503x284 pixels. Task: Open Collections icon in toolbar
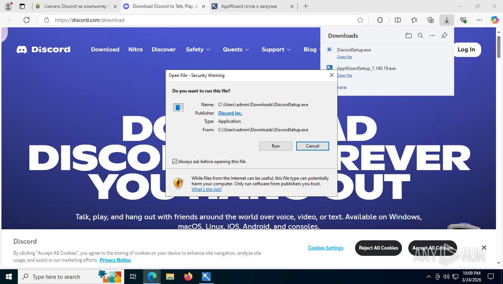pyautogui.click(x=431, y=20)
